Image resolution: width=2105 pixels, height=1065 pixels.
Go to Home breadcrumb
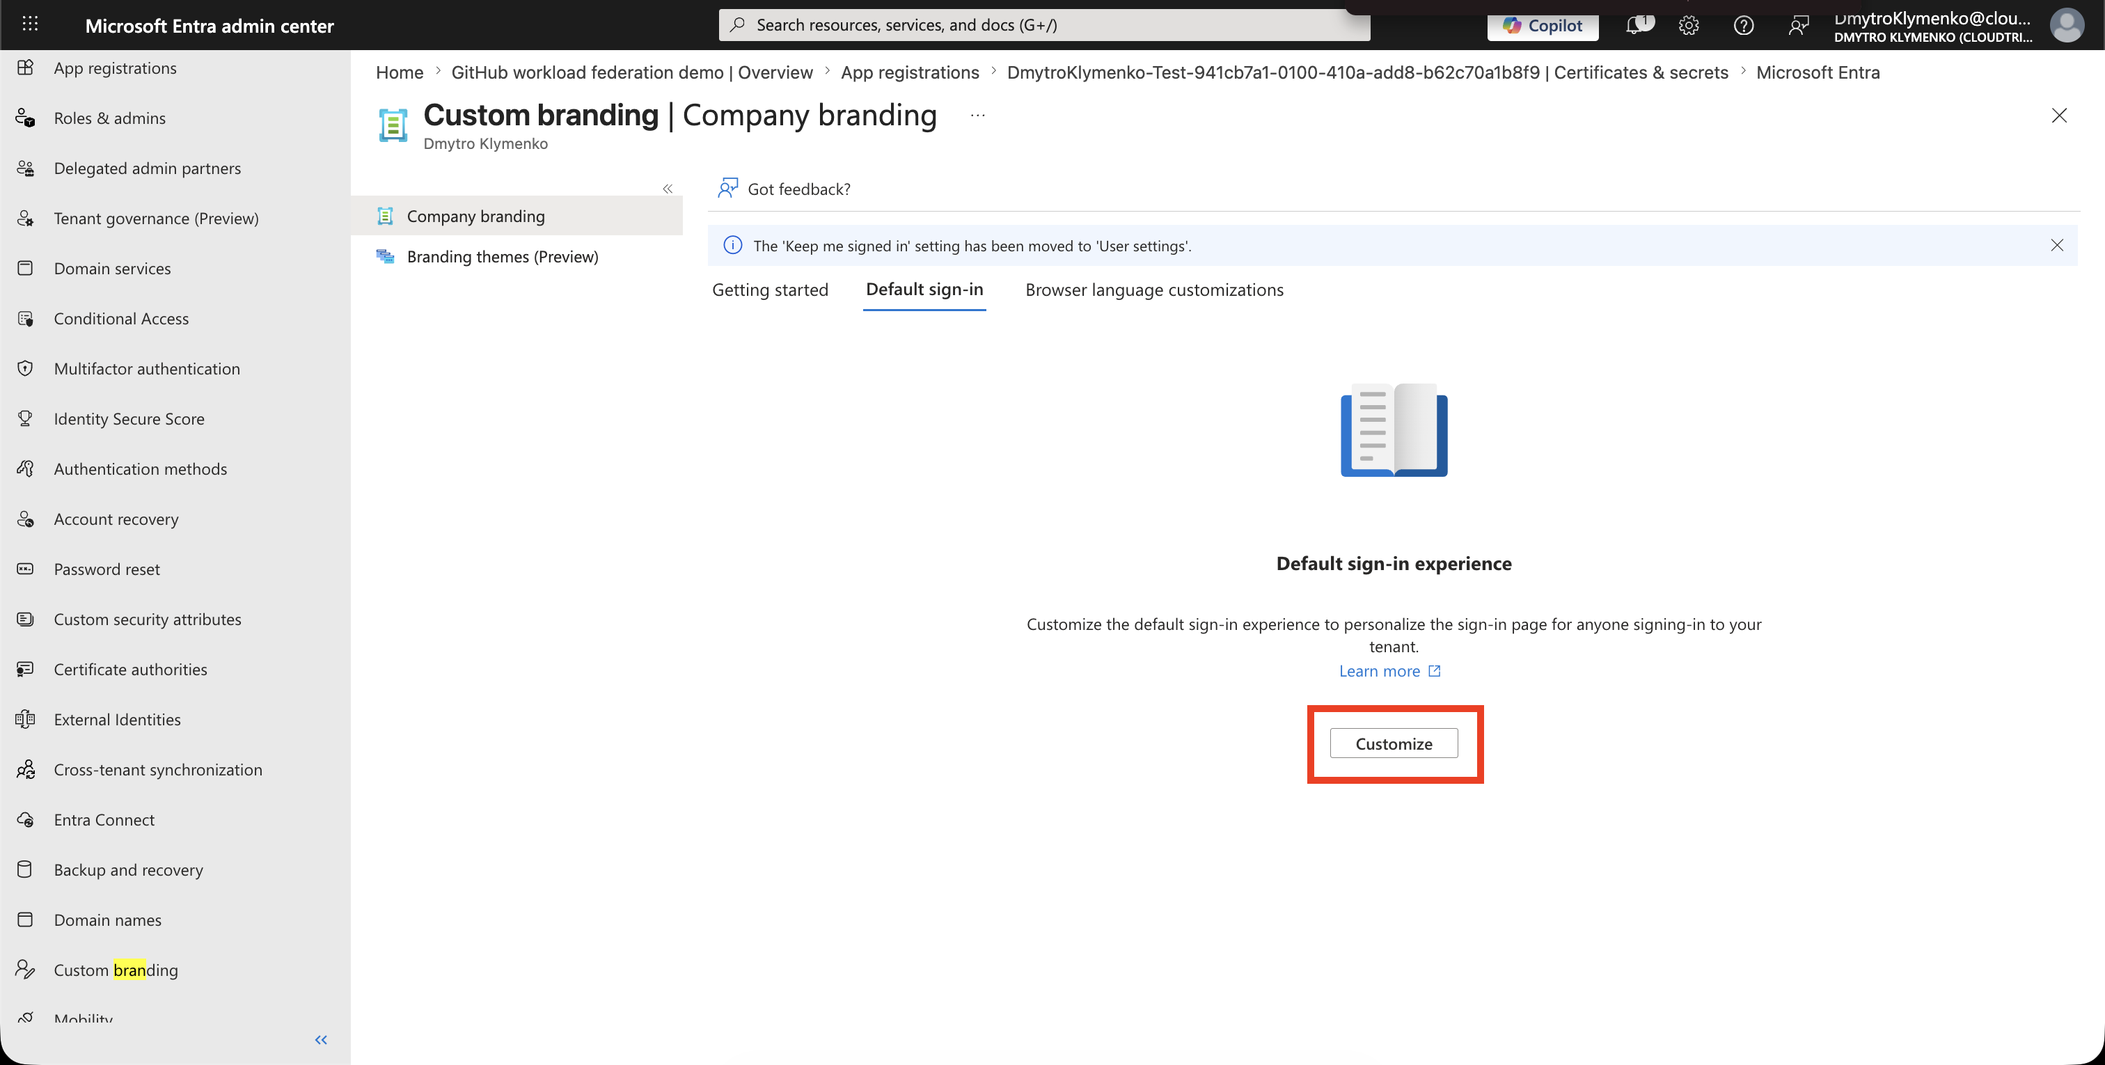tap(400, 72)
